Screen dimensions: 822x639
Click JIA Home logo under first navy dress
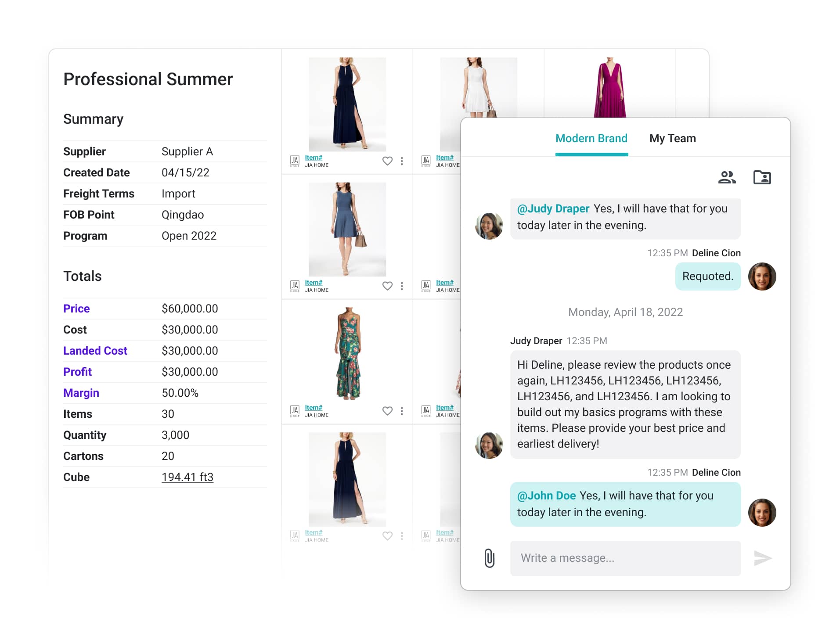click(295, 161)
